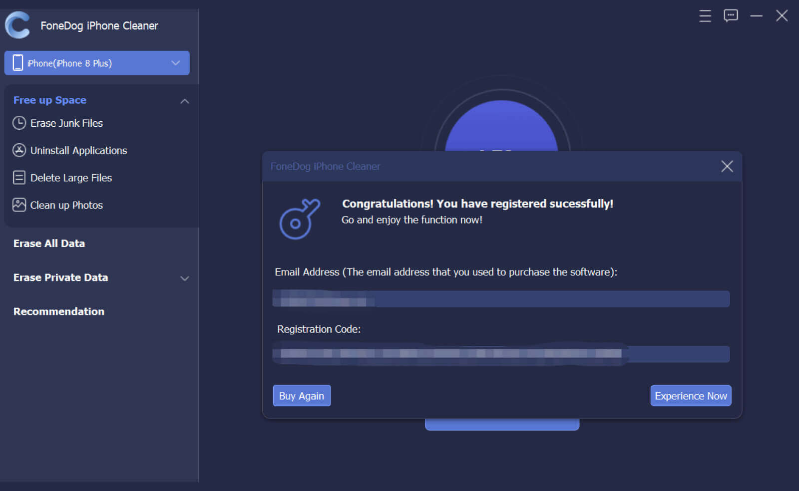The width and height of the screenshot is (799, 491).
Task: Collapse the Free up Space section
Action: coord(185,101)
